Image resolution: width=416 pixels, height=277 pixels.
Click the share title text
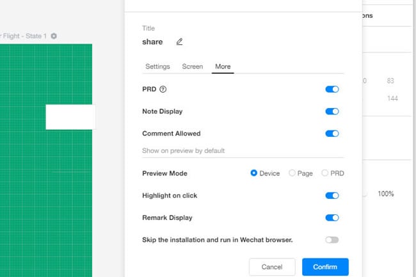point(152,42)
